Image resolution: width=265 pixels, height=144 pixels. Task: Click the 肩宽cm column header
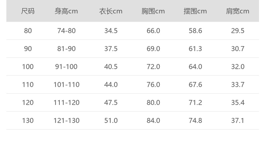pyautogui.click(x=237, y=11)
